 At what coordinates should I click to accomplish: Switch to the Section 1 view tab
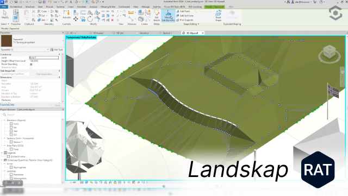coord(167,33)
